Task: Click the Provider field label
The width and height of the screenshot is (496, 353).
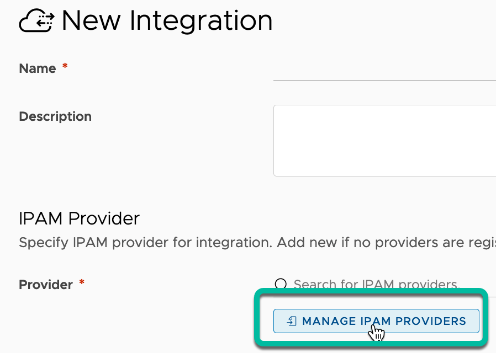Action: 46,285
